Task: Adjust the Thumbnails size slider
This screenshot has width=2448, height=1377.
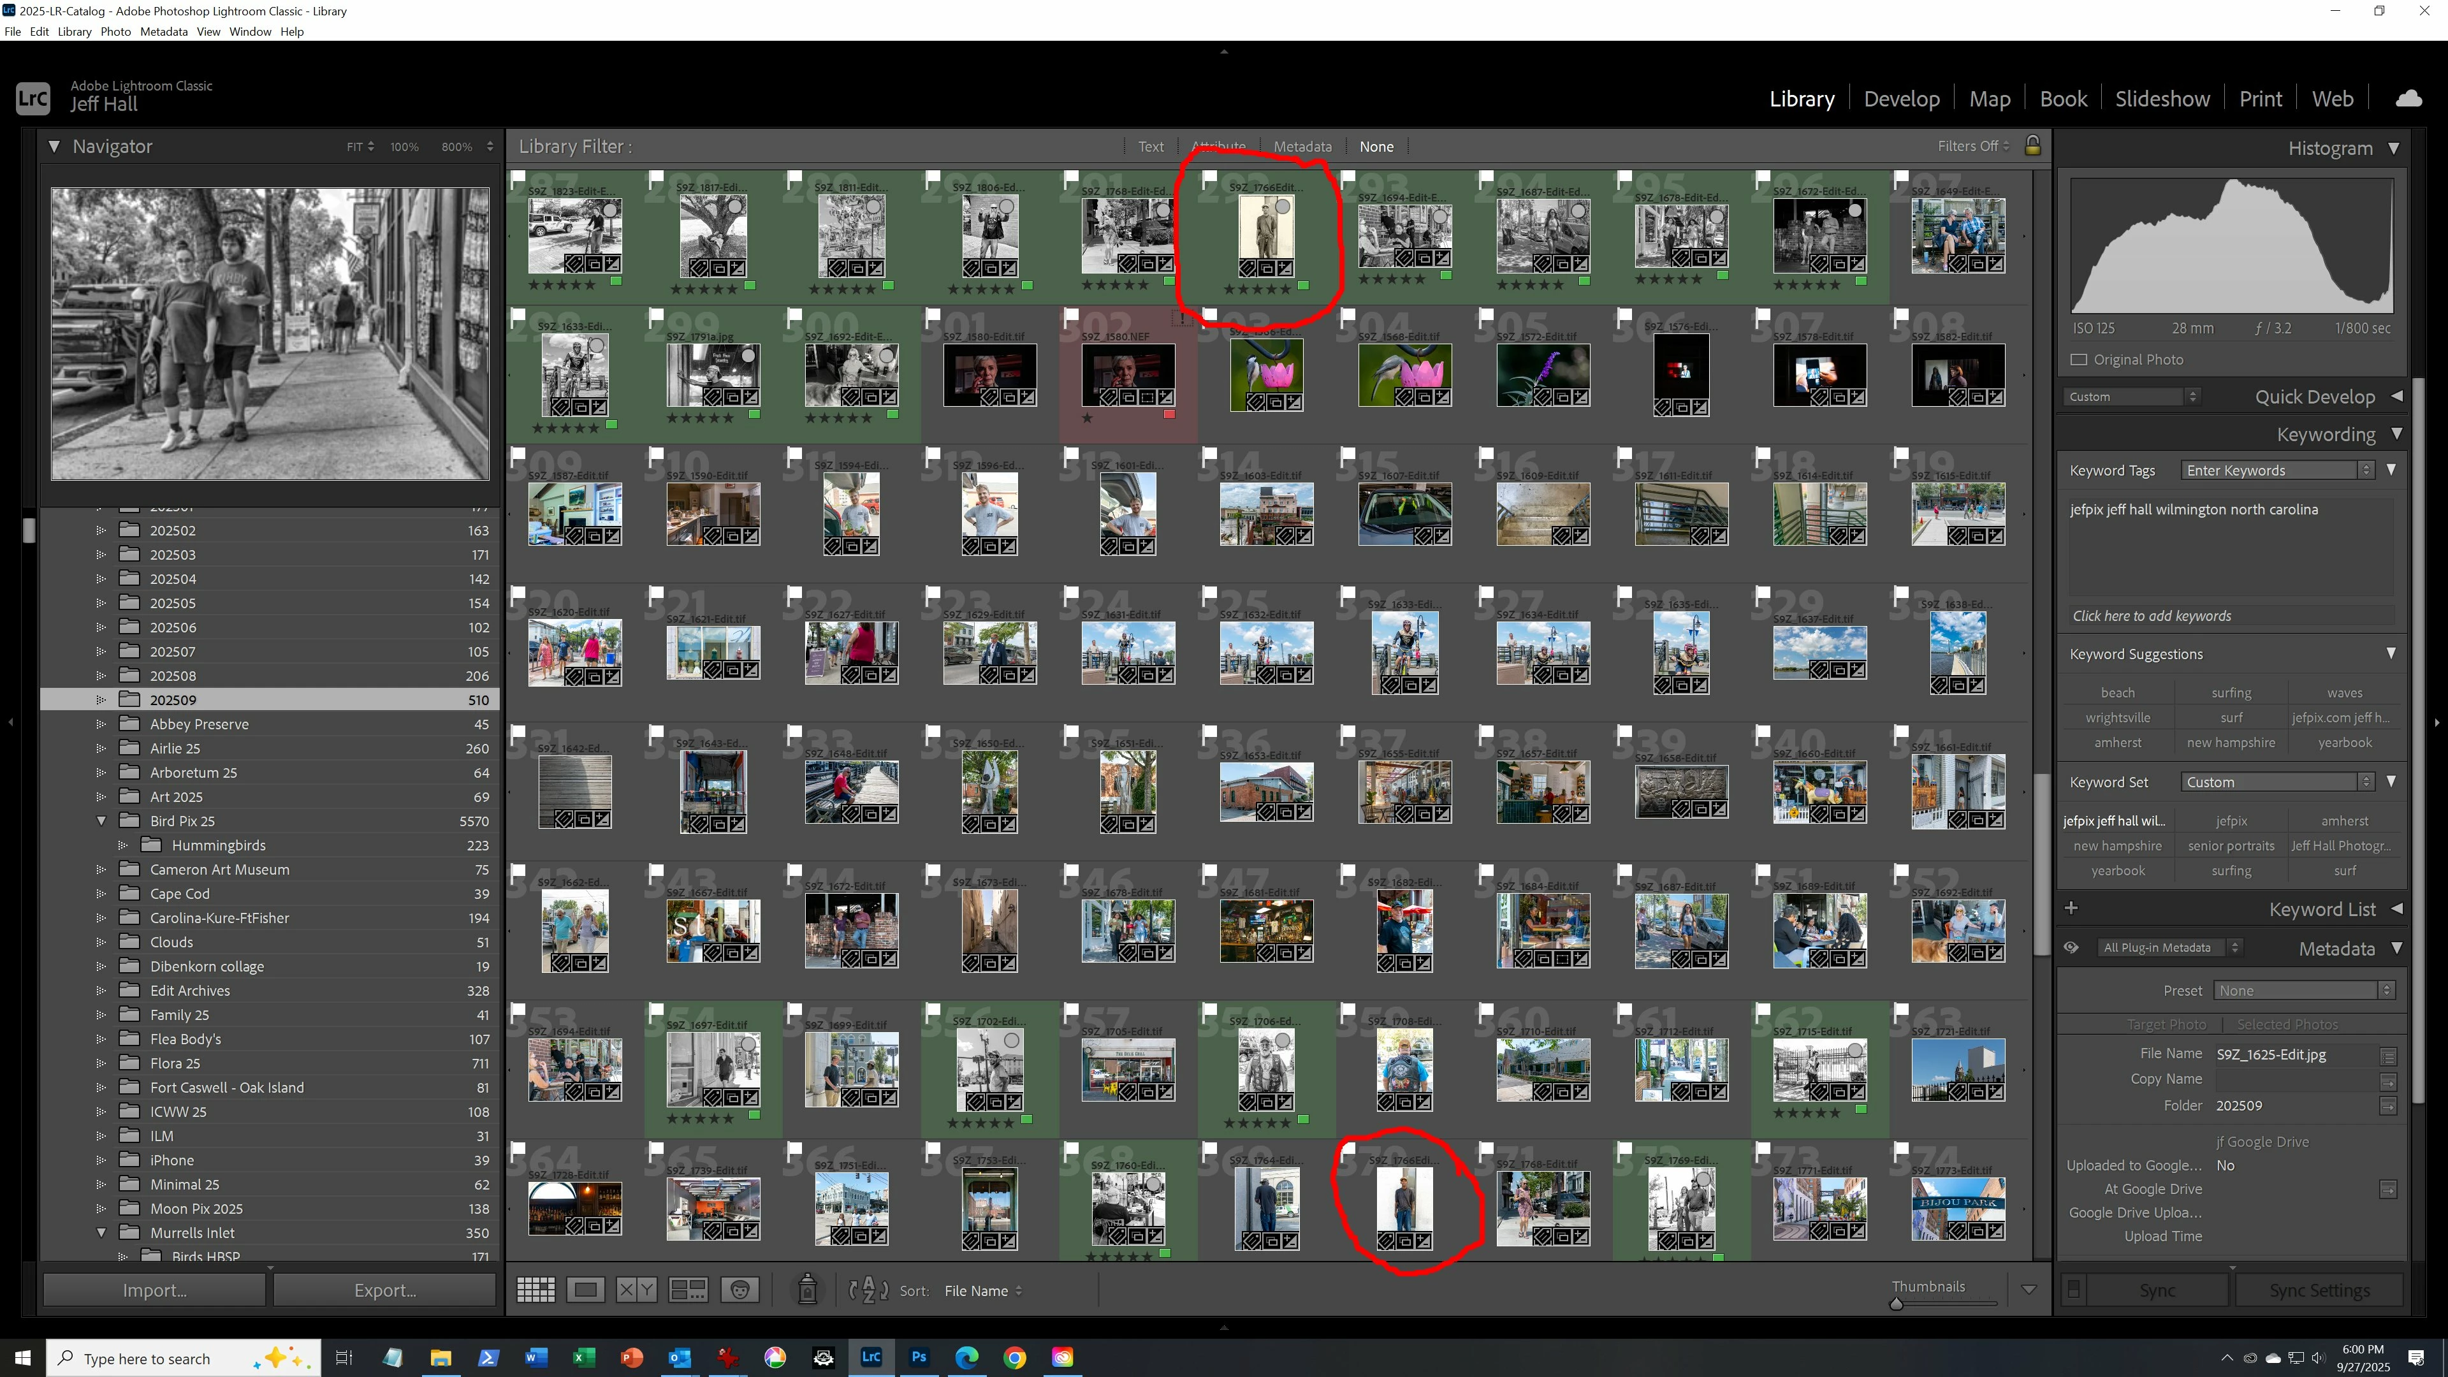Action: (x=1896, y=1304)
